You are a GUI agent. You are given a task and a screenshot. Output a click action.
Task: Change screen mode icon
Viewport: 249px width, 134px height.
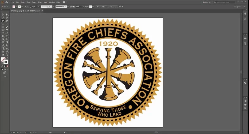(5, 73)
